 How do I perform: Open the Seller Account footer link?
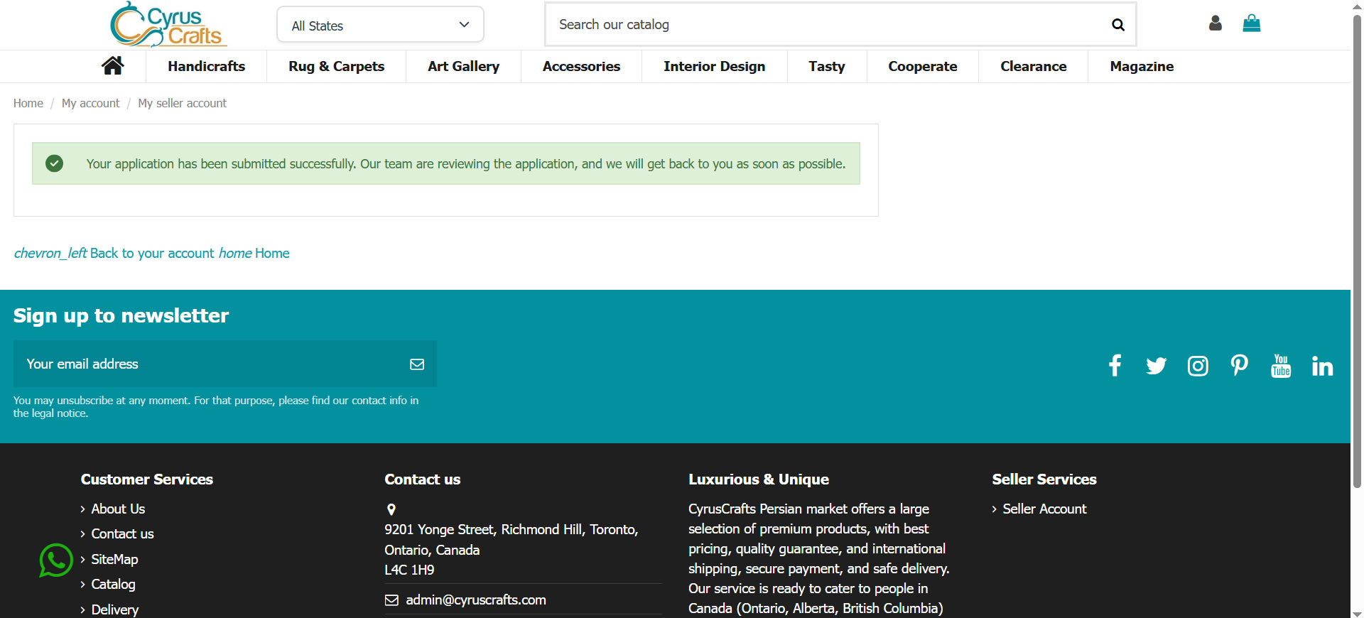point(1044,509)
